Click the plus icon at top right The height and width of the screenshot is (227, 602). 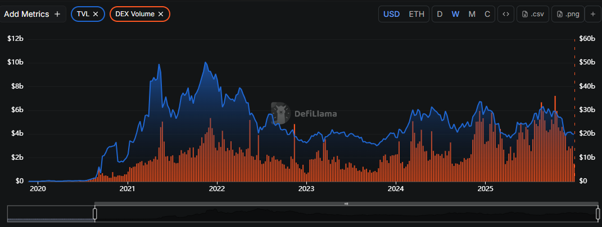tap(592, 14)
